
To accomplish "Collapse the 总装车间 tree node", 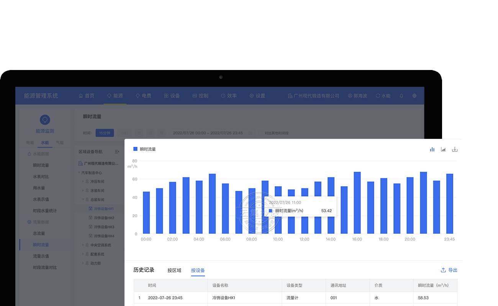I will pos(83,200).
